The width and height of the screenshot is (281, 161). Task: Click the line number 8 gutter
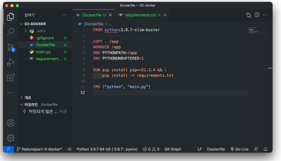tap(84, 70)
